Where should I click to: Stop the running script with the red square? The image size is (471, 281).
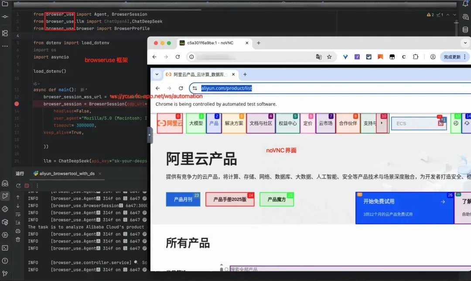pos(26,186)
